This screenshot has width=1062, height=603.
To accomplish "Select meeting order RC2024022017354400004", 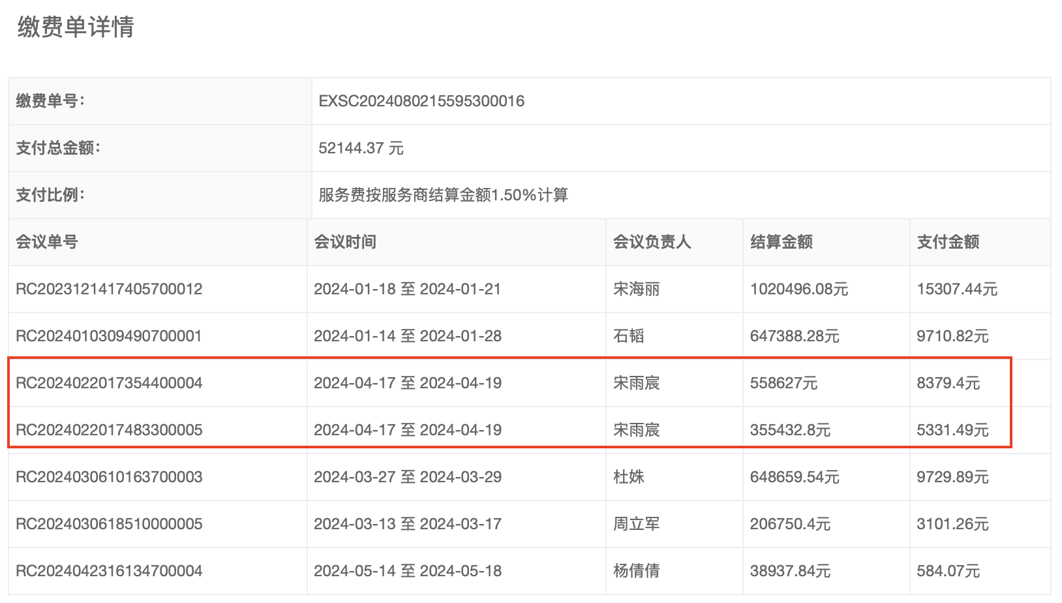I will (x=109, y=383).
